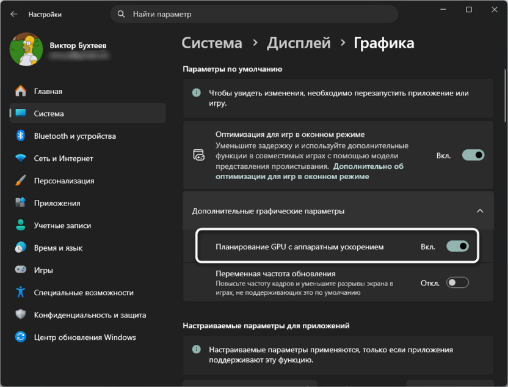
Task: Click the windowed games optimization icon
Action: pos(198,155)
